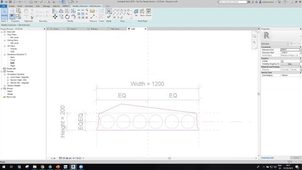Viewport: 302px width, 170px height.
Task: Open the Select panel dropdown
Action: point(4,21)
